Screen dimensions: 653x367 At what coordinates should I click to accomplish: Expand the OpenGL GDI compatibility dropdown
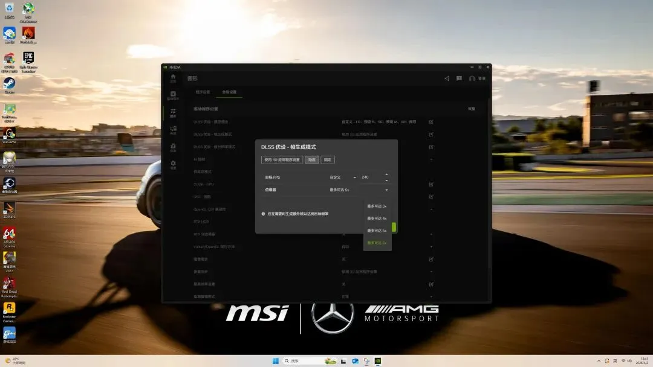(431, 209)
